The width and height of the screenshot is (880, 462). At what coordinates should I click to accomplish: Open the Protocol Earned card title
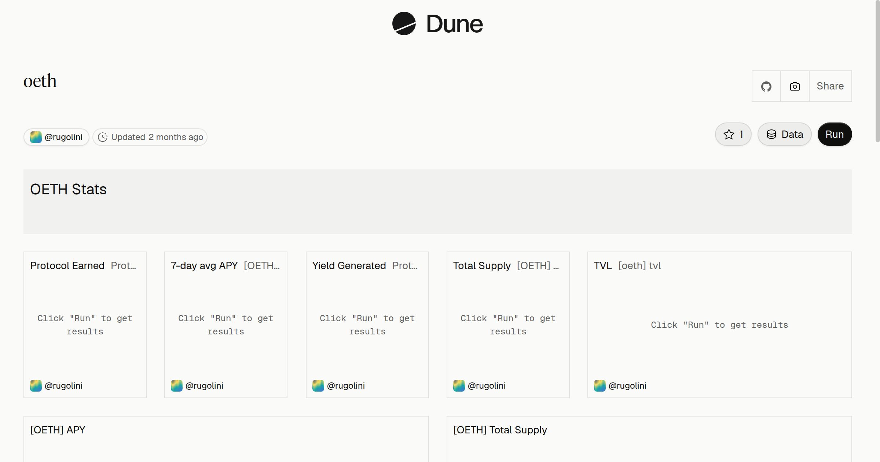pos(67,265)
